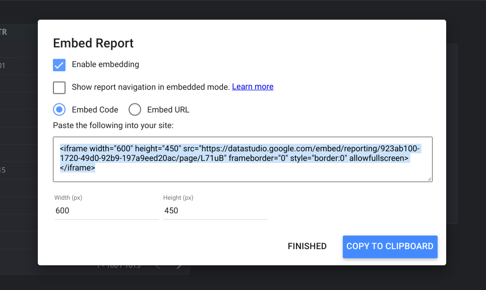Click the next-page arrow behind the dialog

pos(179,266)
